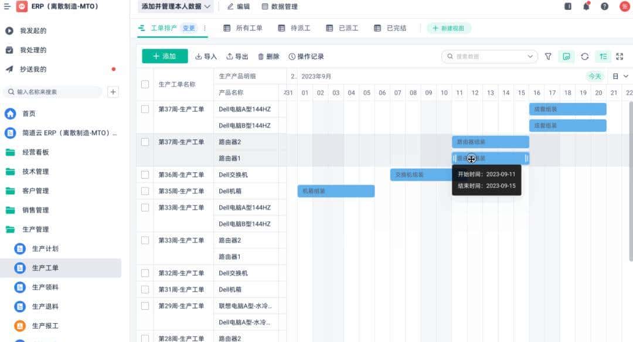The image size is (633, 342).
Task: Expand the search box dropdown chevron
Action: pyautogui.click(x=530, y=56)
